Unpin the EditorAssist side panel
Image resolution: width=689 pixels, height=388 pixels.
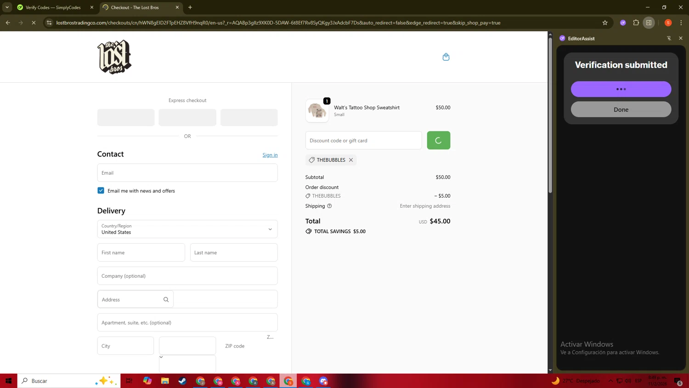[x=669, y=38]
